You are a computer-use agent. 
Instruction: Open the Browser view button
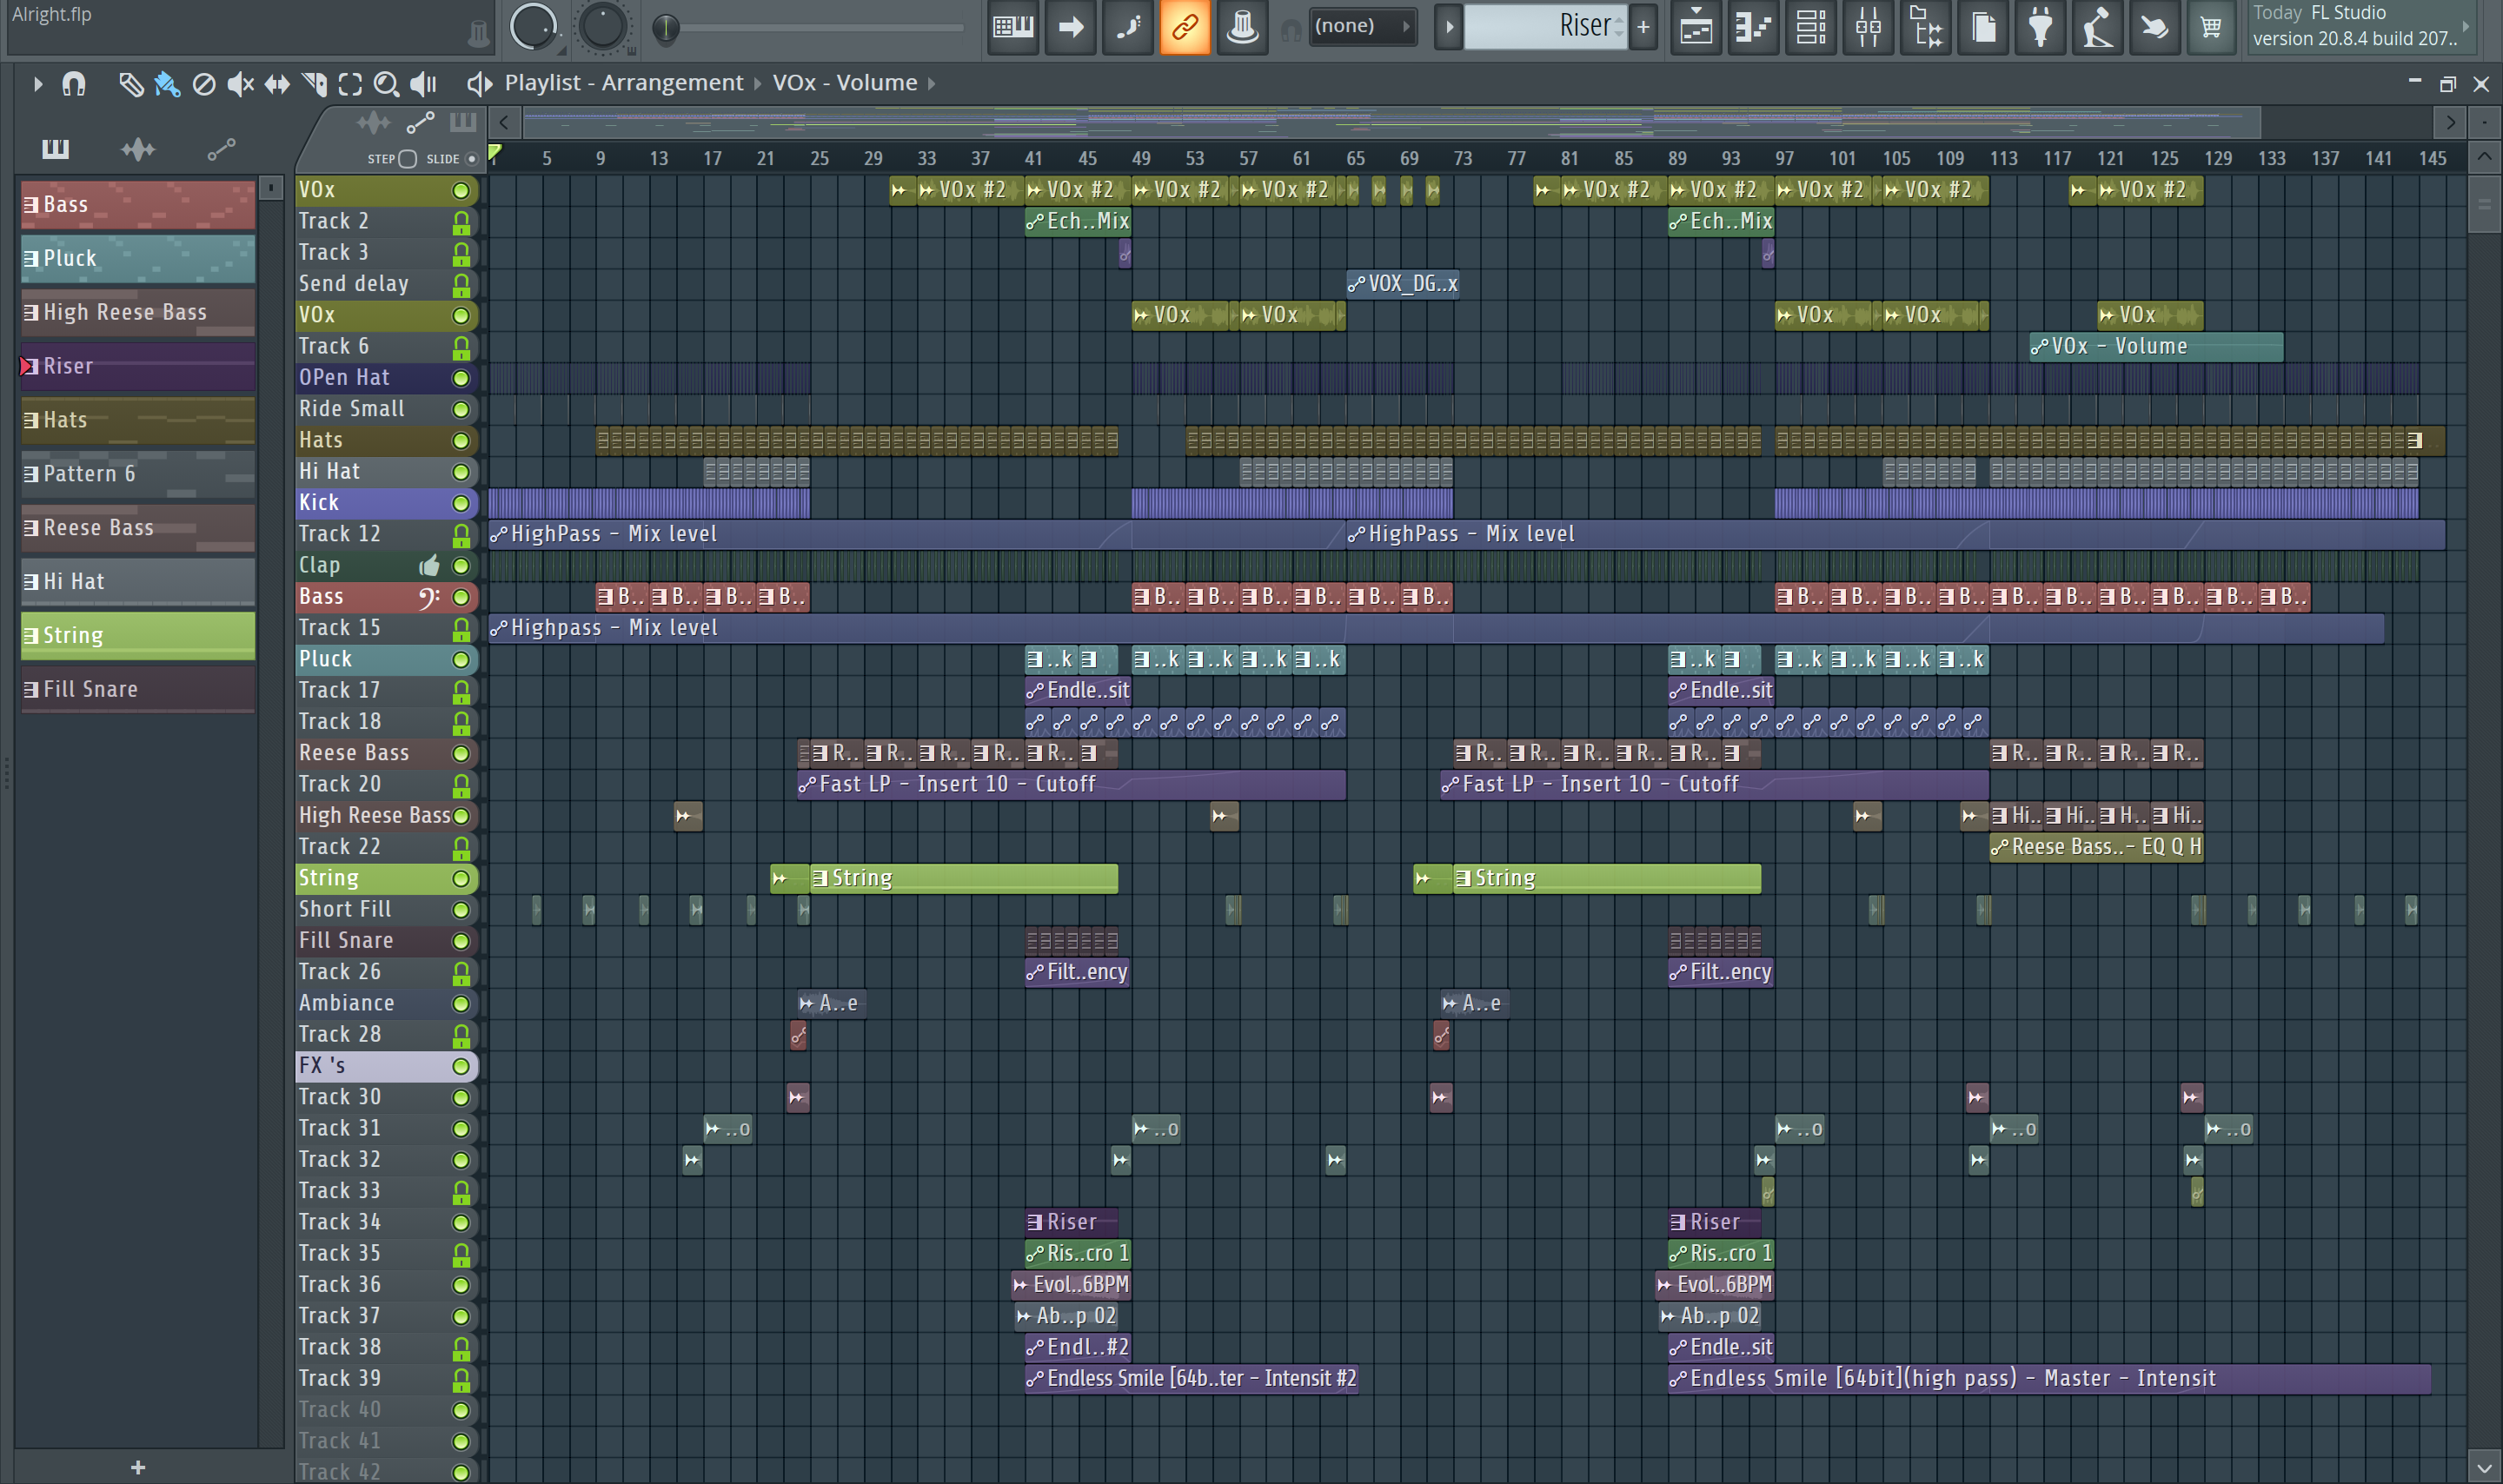click(x=1926, y=27)
